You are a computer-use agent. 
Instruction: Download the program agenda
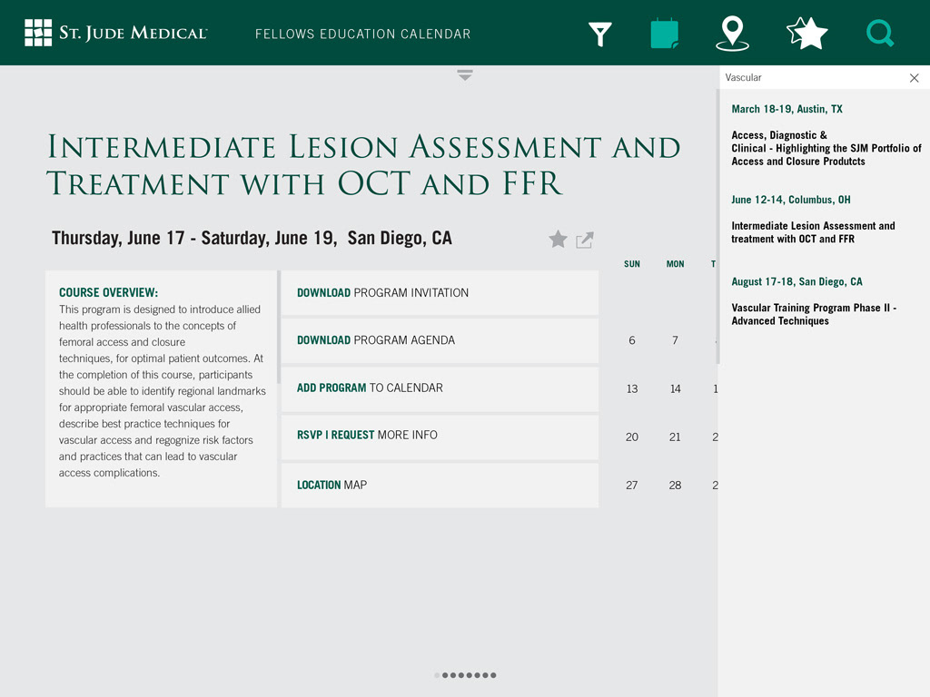[440, 340]
